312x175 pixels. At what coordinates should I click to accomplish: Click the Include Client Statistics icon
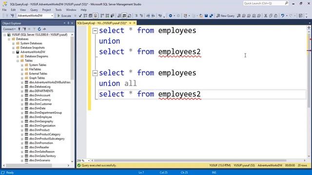(113, 16)
